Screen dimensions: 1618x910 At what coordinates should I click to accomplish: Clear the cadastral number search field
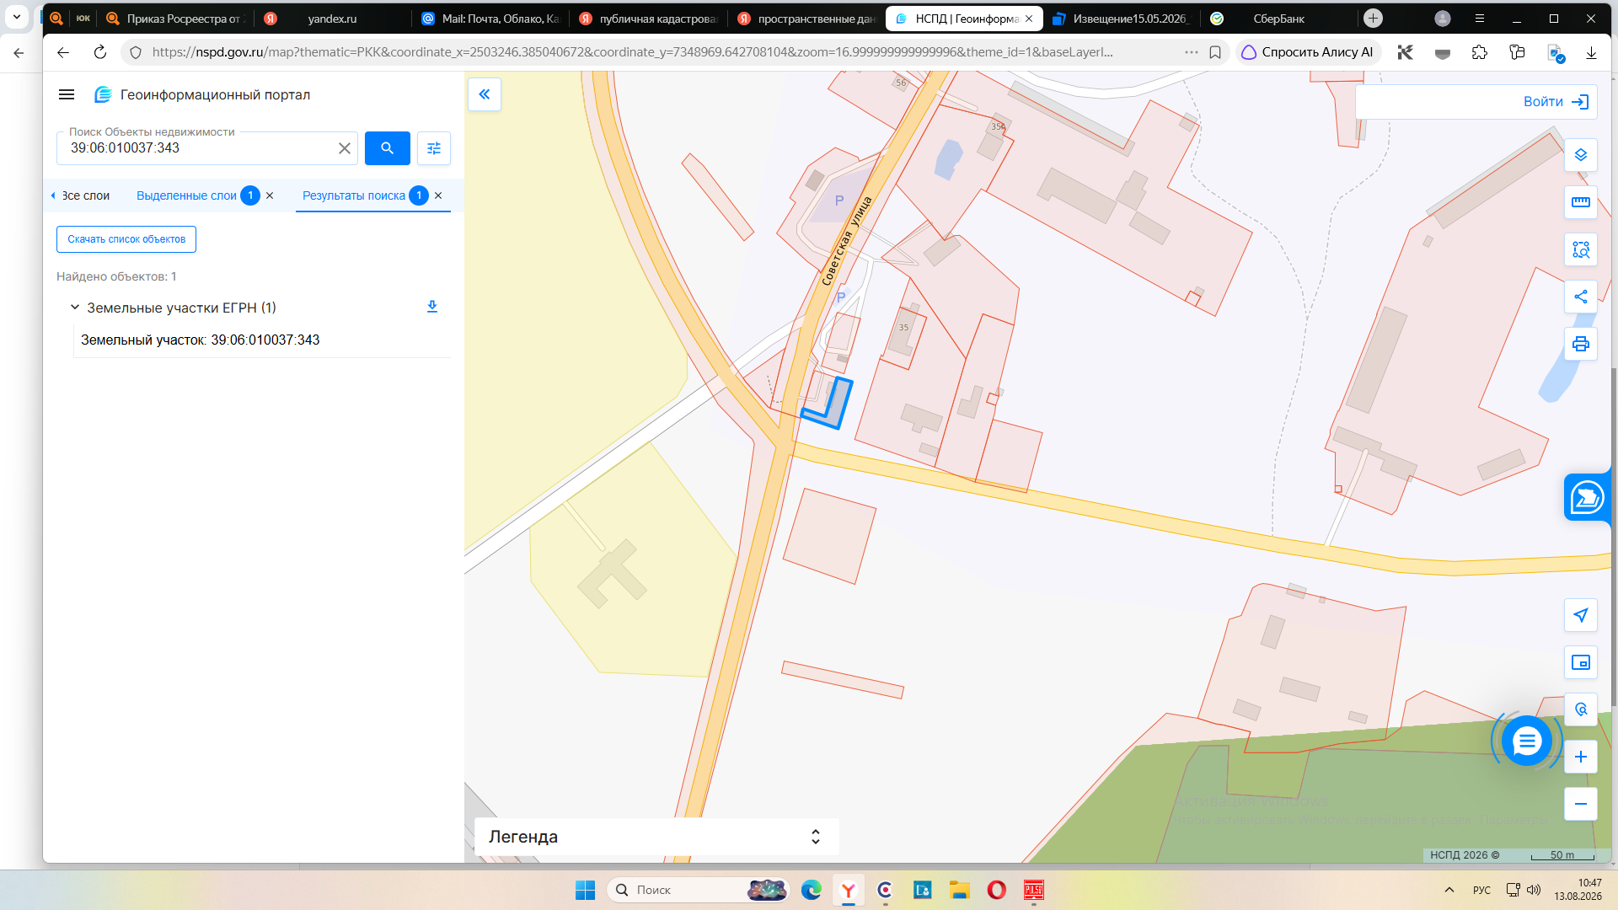click(x=345, y=148)
